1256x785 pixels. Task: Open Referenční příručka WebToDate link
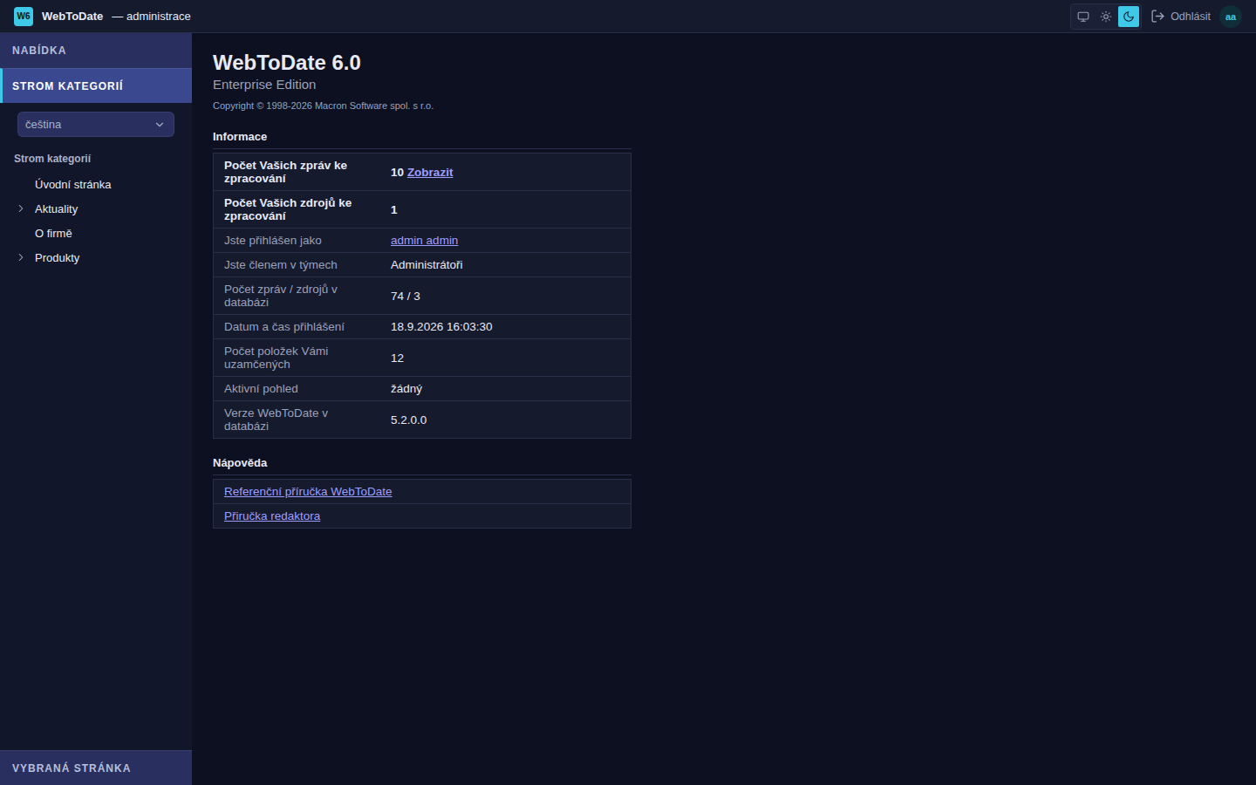click(308, 492)
